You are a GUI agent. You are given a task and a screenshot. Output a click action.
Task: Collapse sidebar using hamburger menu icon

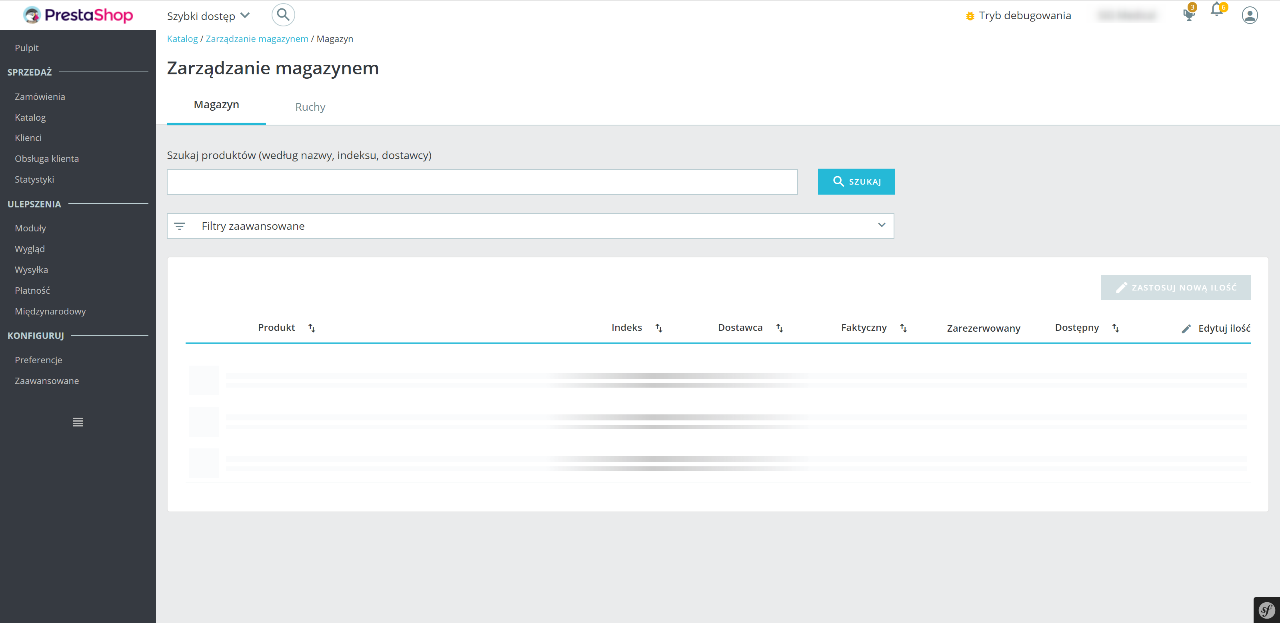point(78,422)
